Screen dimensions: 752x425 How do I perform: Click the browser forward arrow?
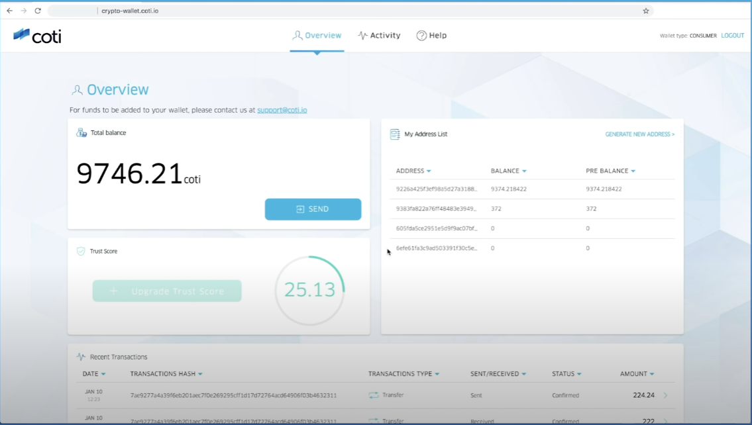(x=23, y=11)
